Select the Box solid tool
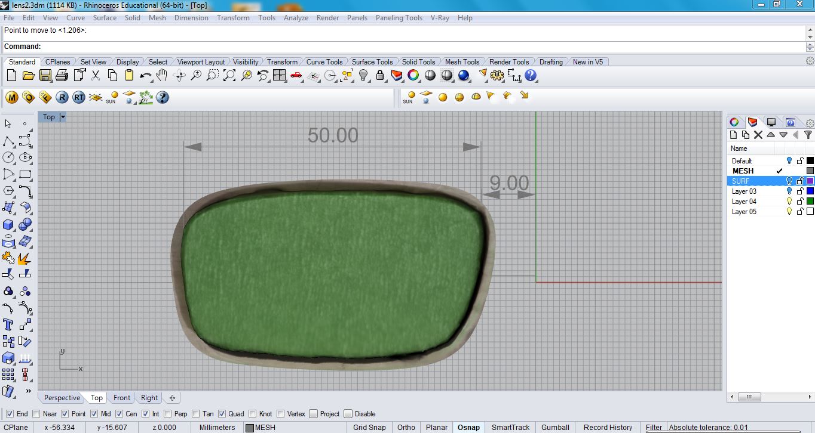This screenshot has height=433, width=815. [x=8, y=224]
